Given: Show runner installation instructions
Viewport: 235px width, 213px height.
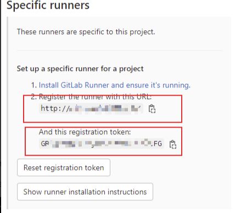Looking at the screenshot, I should [85, 192].
